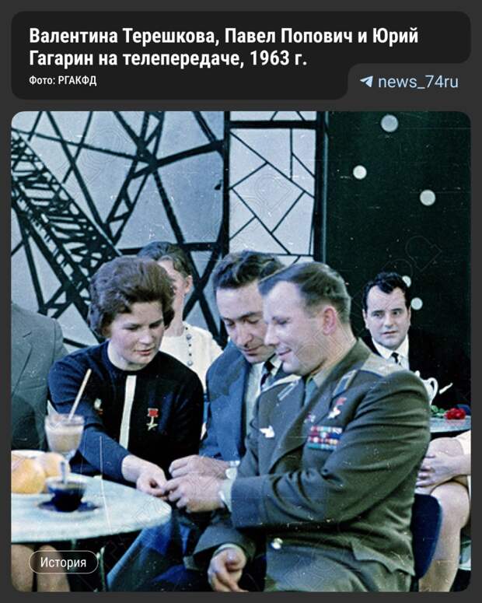Click the winged pilot badge on uniform
The image size is (482, 603).
[267, 432]
